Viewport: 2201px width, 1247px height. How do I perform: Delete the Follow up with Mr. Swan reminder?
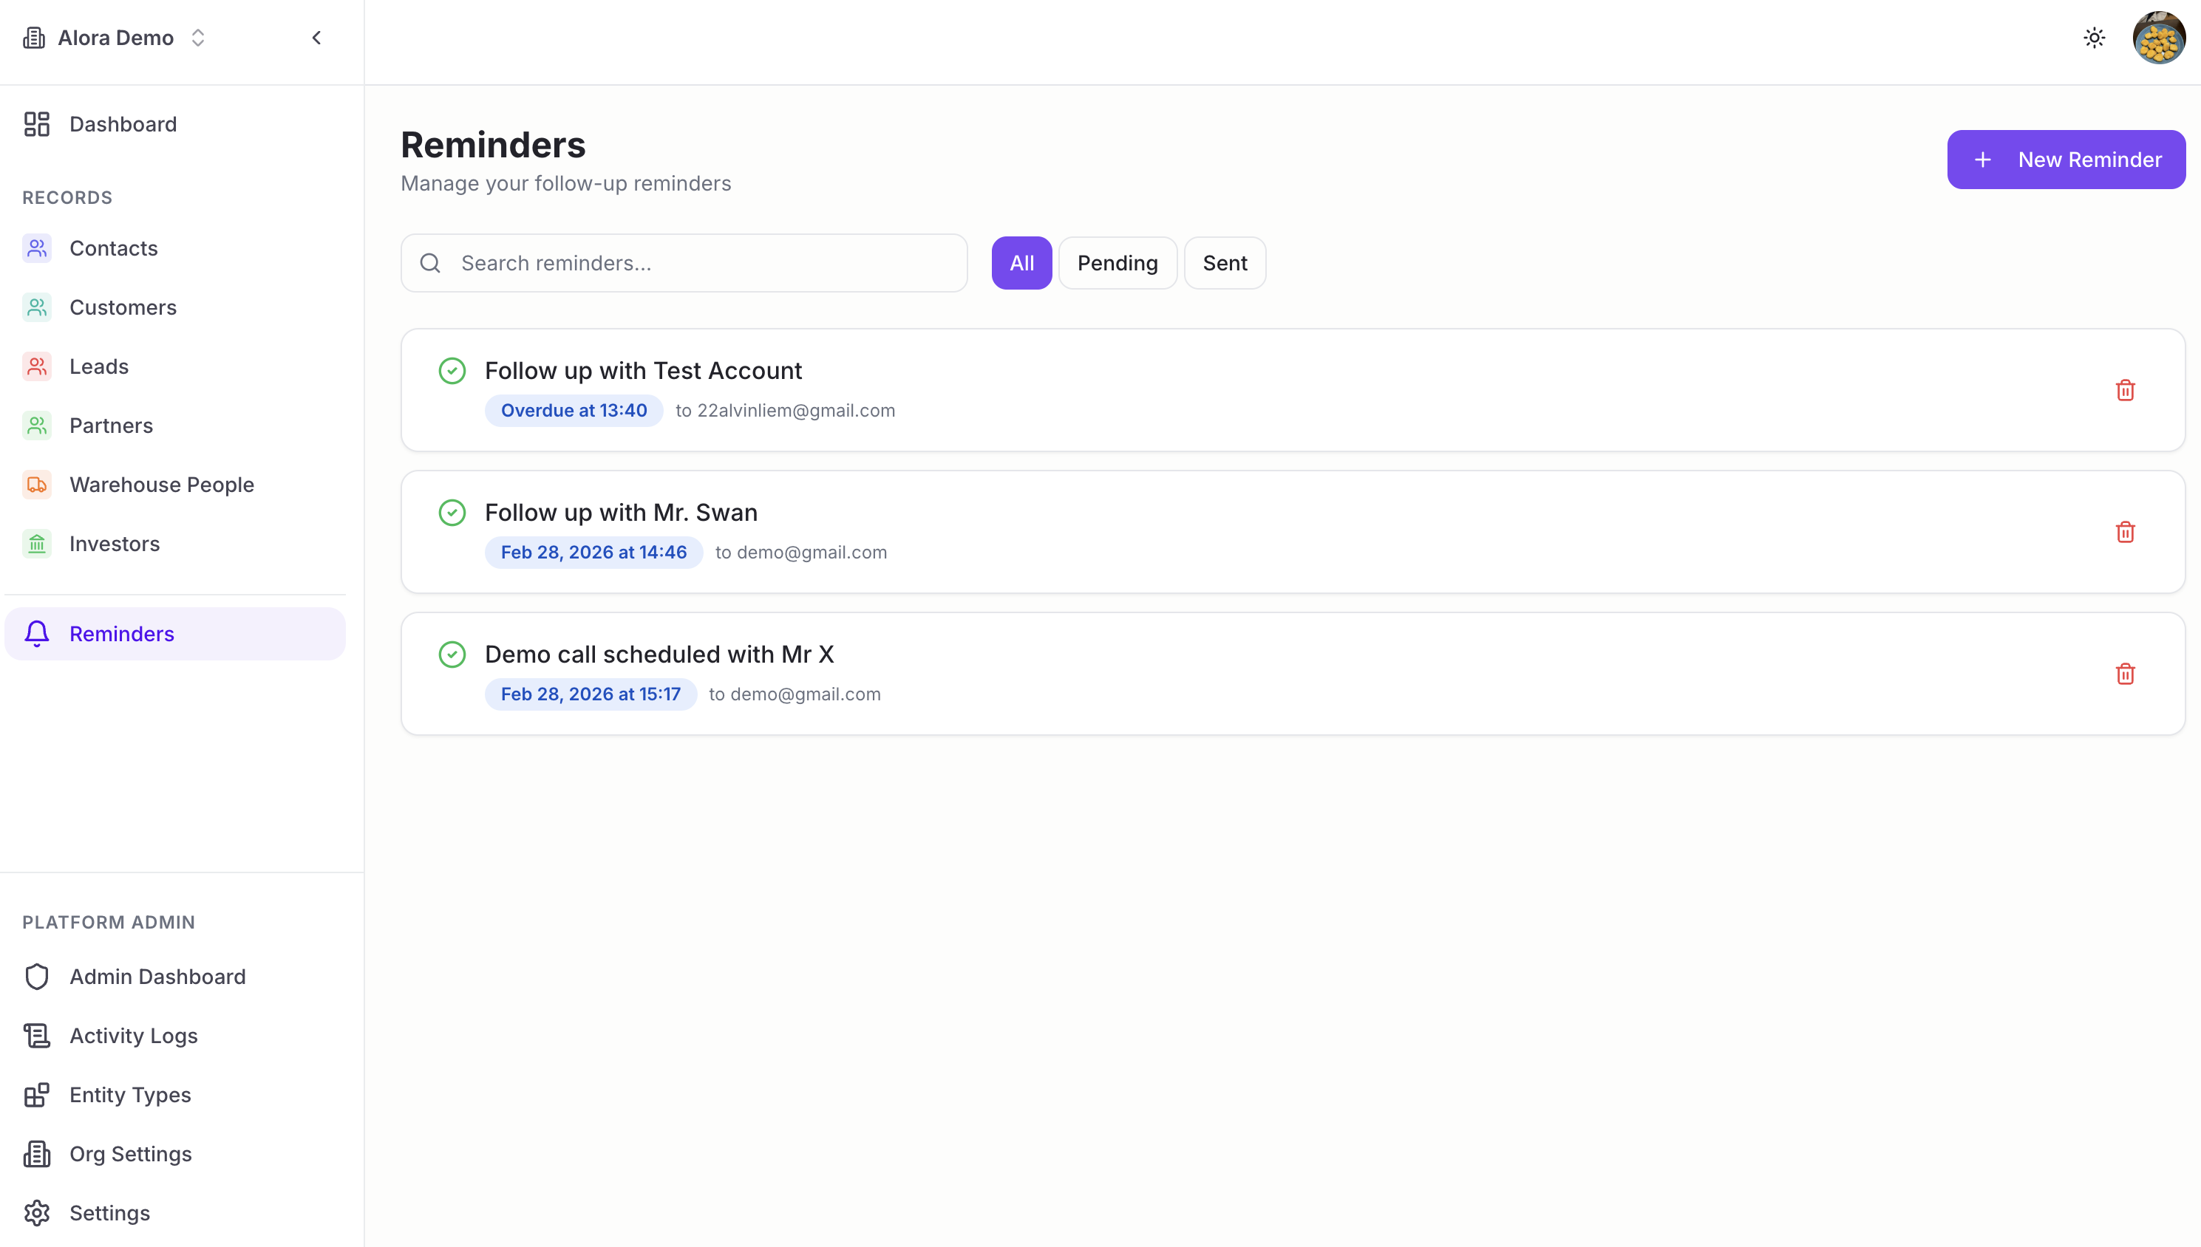pyautogui.click(x=2125, y=532)
